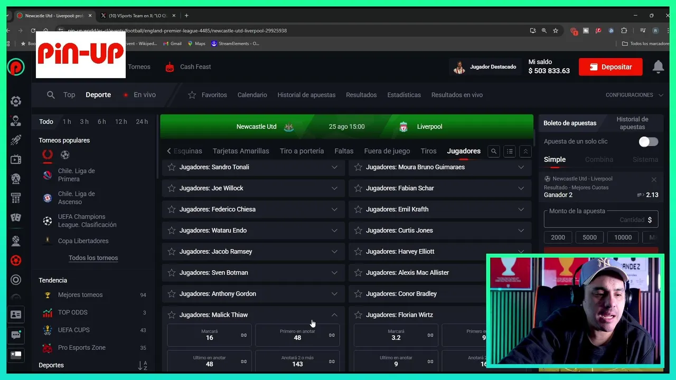
Task: Favorite the Malick Thiaw market star
Action: (172, 315)
